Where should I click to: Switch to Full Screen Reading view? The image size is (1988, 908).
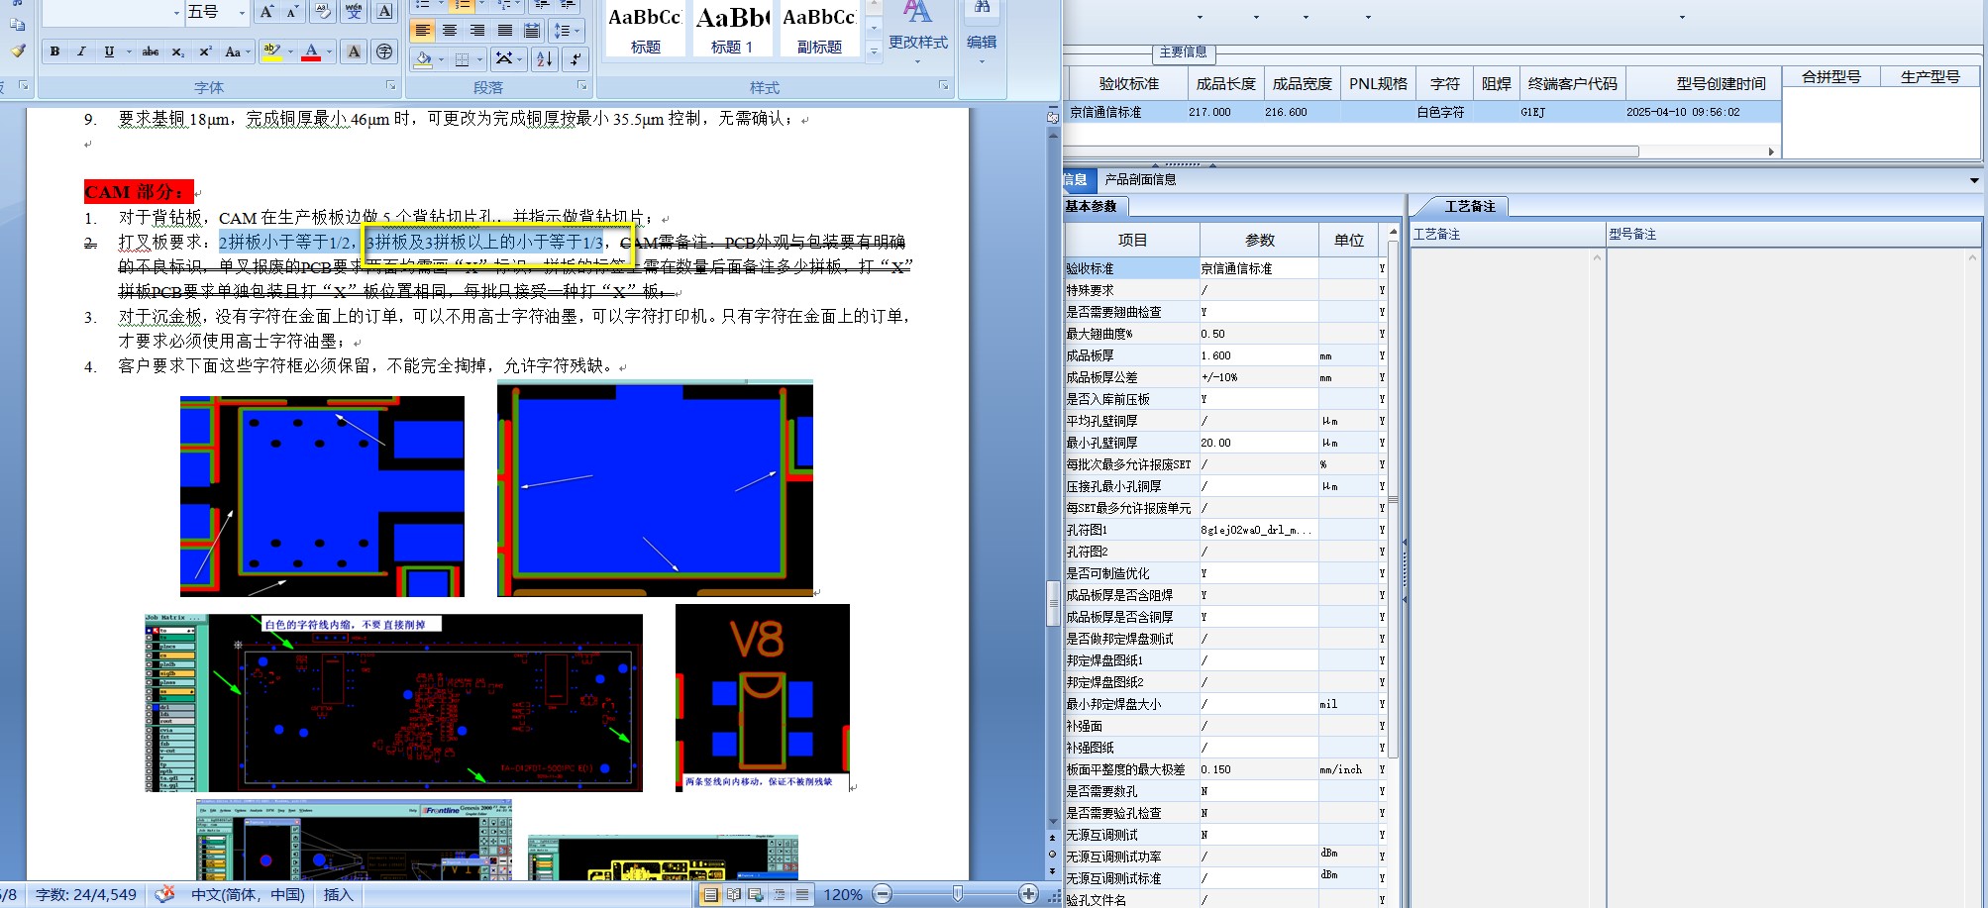pos(734,894)
